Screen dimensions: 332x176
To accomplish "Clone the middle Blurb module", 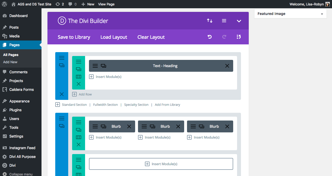I will [x=153, y=126].
